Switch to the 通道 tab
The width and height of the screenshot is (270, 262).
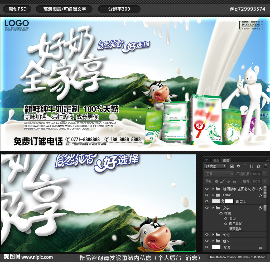[x=216, y=160]
